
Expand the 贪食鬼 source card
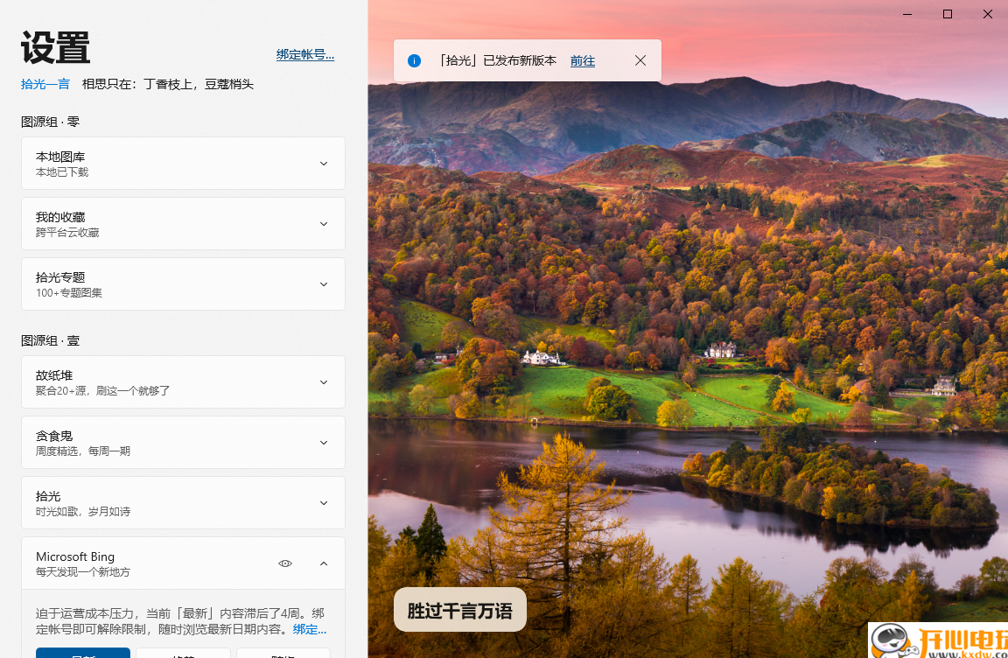324,442
